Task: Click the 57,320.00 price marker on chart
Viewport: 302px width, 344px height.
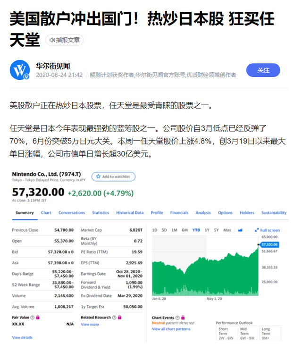Action: click(x=269, y=244)
